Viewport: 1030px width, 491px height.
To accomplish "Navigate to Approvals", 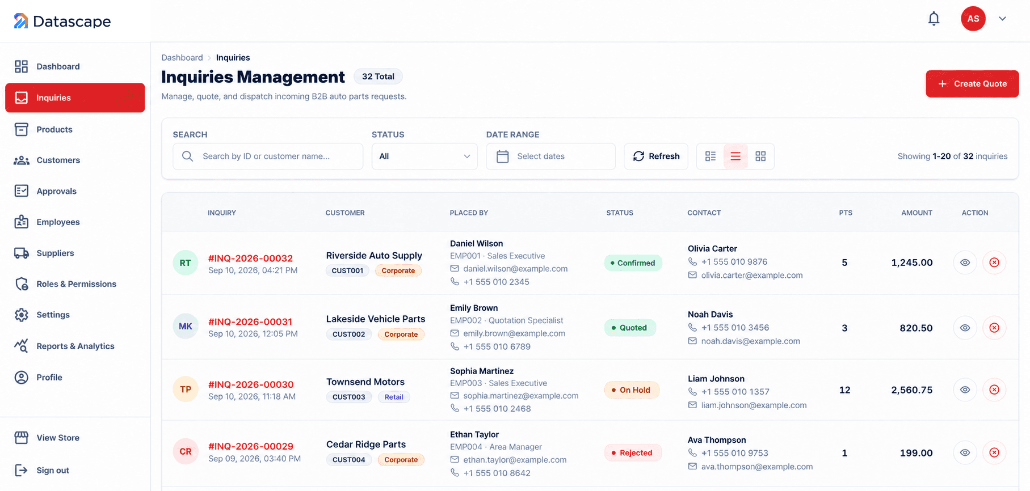I will point(75,191).
